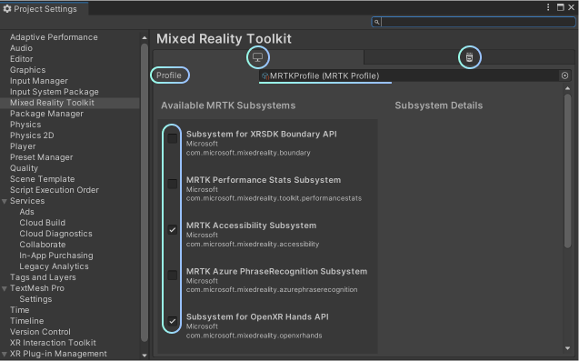Open Input System Package settings

55,92
